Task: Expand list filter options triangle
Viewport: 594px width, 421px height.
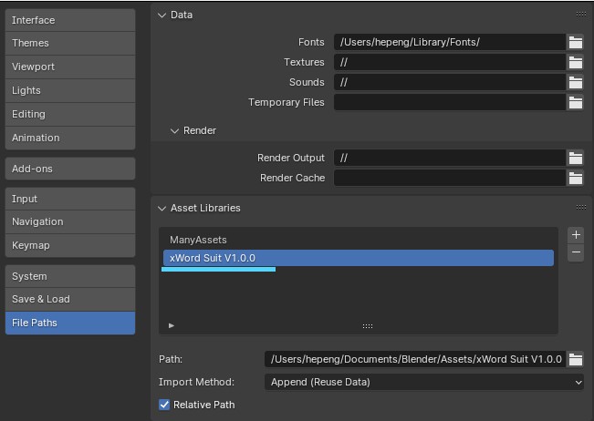Action: coord(172,325)
